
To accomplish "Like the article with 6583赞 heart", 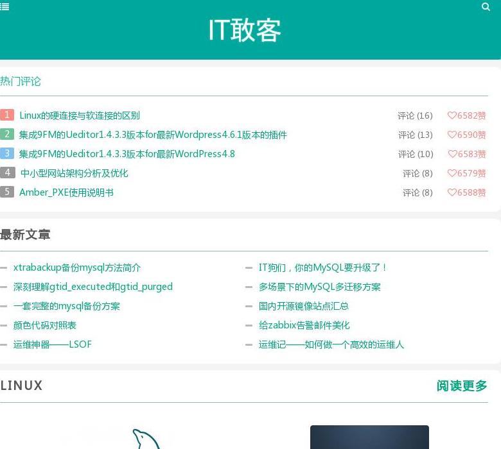I will 467,154.
